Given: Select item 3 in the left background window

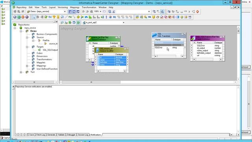Looking at the screenshot, I should point(4,15).
